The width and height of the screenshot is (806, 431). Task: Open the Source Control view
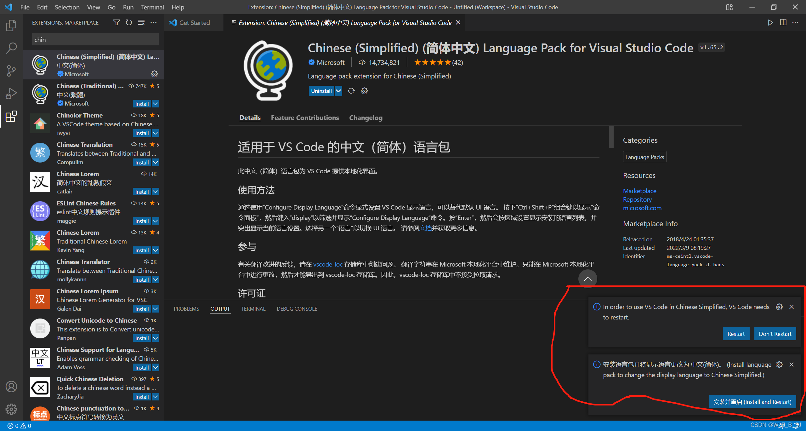(11, 71)
